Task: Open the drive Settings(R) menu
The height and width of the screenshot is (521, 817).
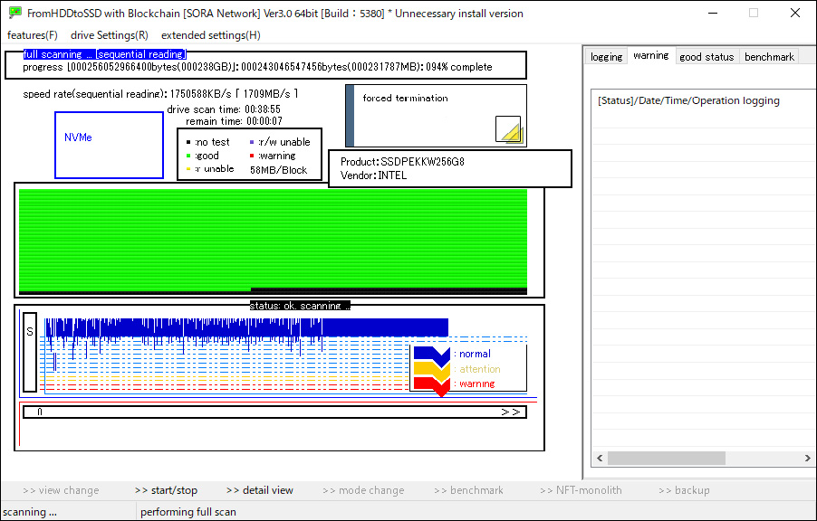Action: point(110,35)
